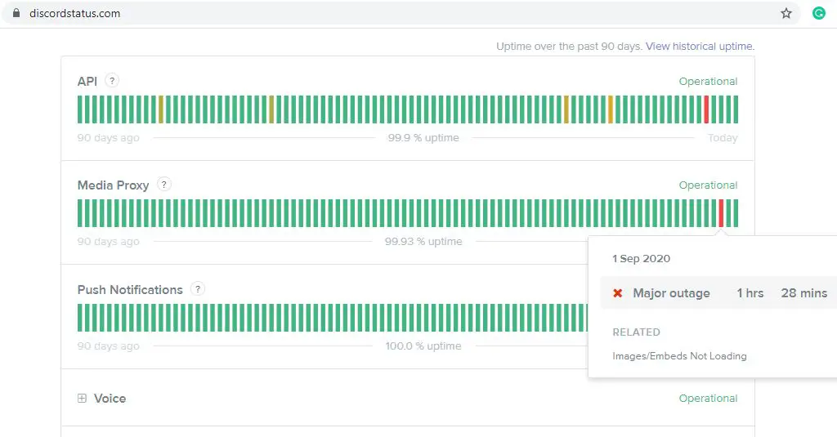Click the red outage bar in Media Proxy
Screen dimensions: 837x437
tap(721, 213)
